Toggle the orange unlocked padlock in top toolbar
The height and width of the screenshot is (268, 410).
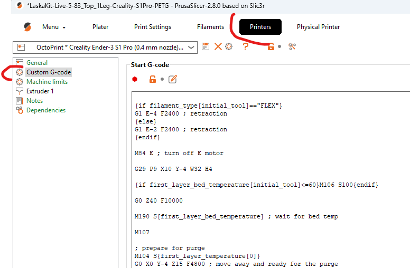coord(271,47)
